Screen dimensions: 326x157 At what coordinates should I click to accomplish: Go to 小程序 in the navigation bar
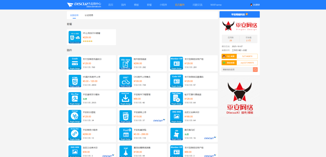coord(163,5)
